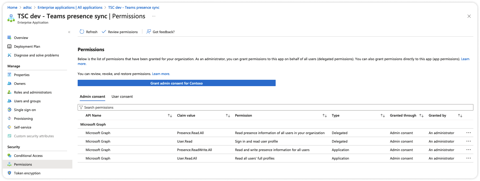Click the Self-service icon

9,127
